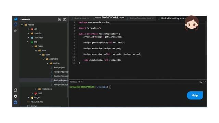Open RecipeController file in the tree
Viewport: 219px width, 123px height.
click(x=61, y=76)
